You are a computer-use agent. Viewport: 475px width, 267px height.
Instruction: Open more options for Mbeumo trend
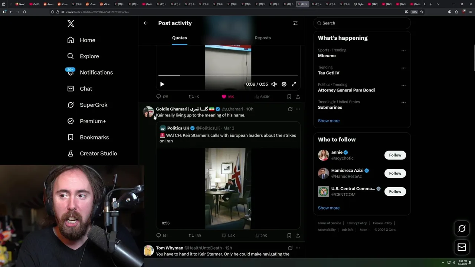pos(403,51)
